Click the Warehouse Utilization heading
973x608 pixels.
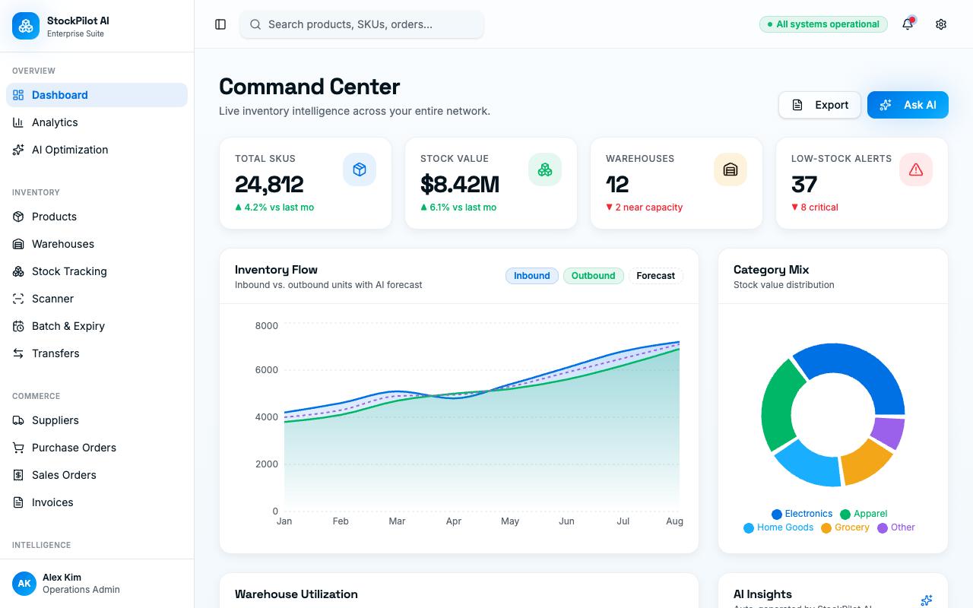(x=296, y=594)
